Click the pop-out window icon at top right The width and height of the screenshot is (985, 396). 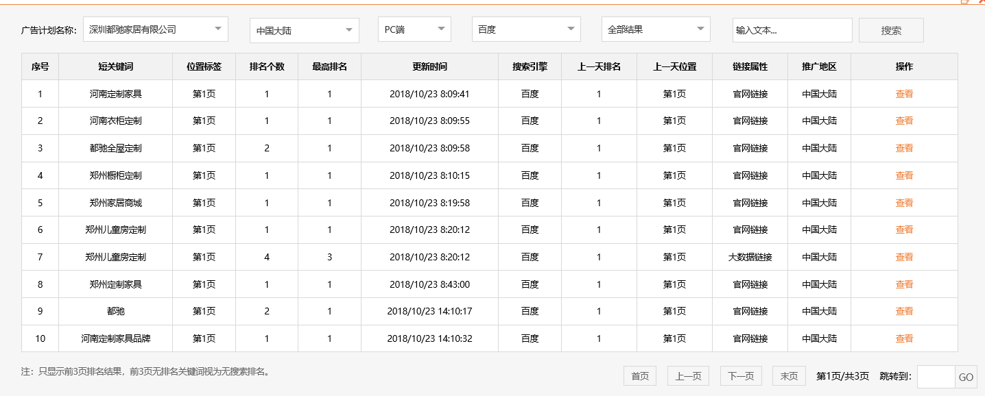pos(964,3)
